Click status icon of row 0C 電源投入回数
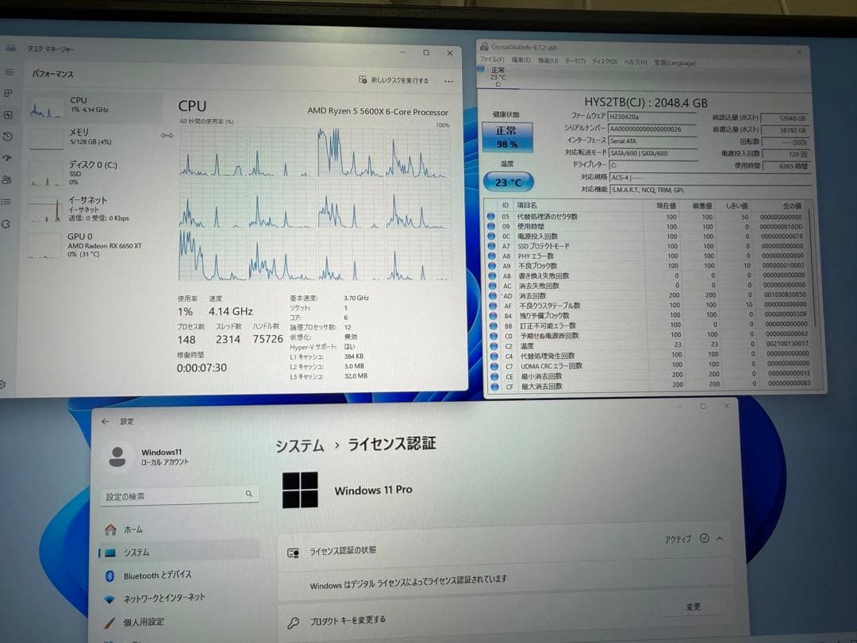 tap(491, 236)
